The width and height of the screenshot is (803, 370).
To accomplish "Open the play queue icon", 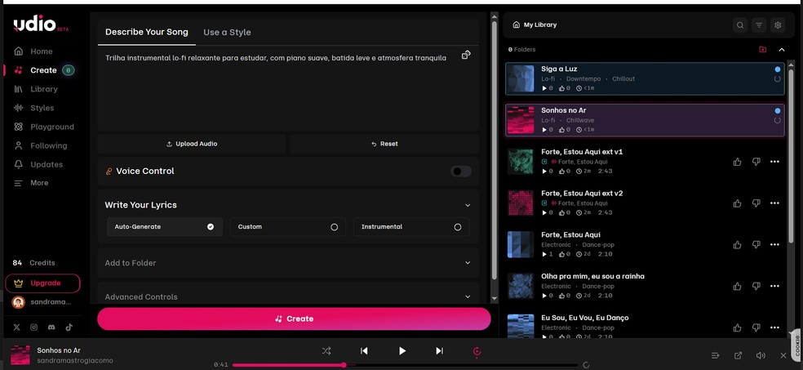I will [x=716, y=355].
